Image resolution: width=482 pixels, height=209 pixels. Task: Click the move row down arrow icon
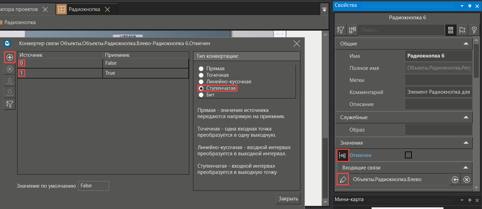pos(10,92)
